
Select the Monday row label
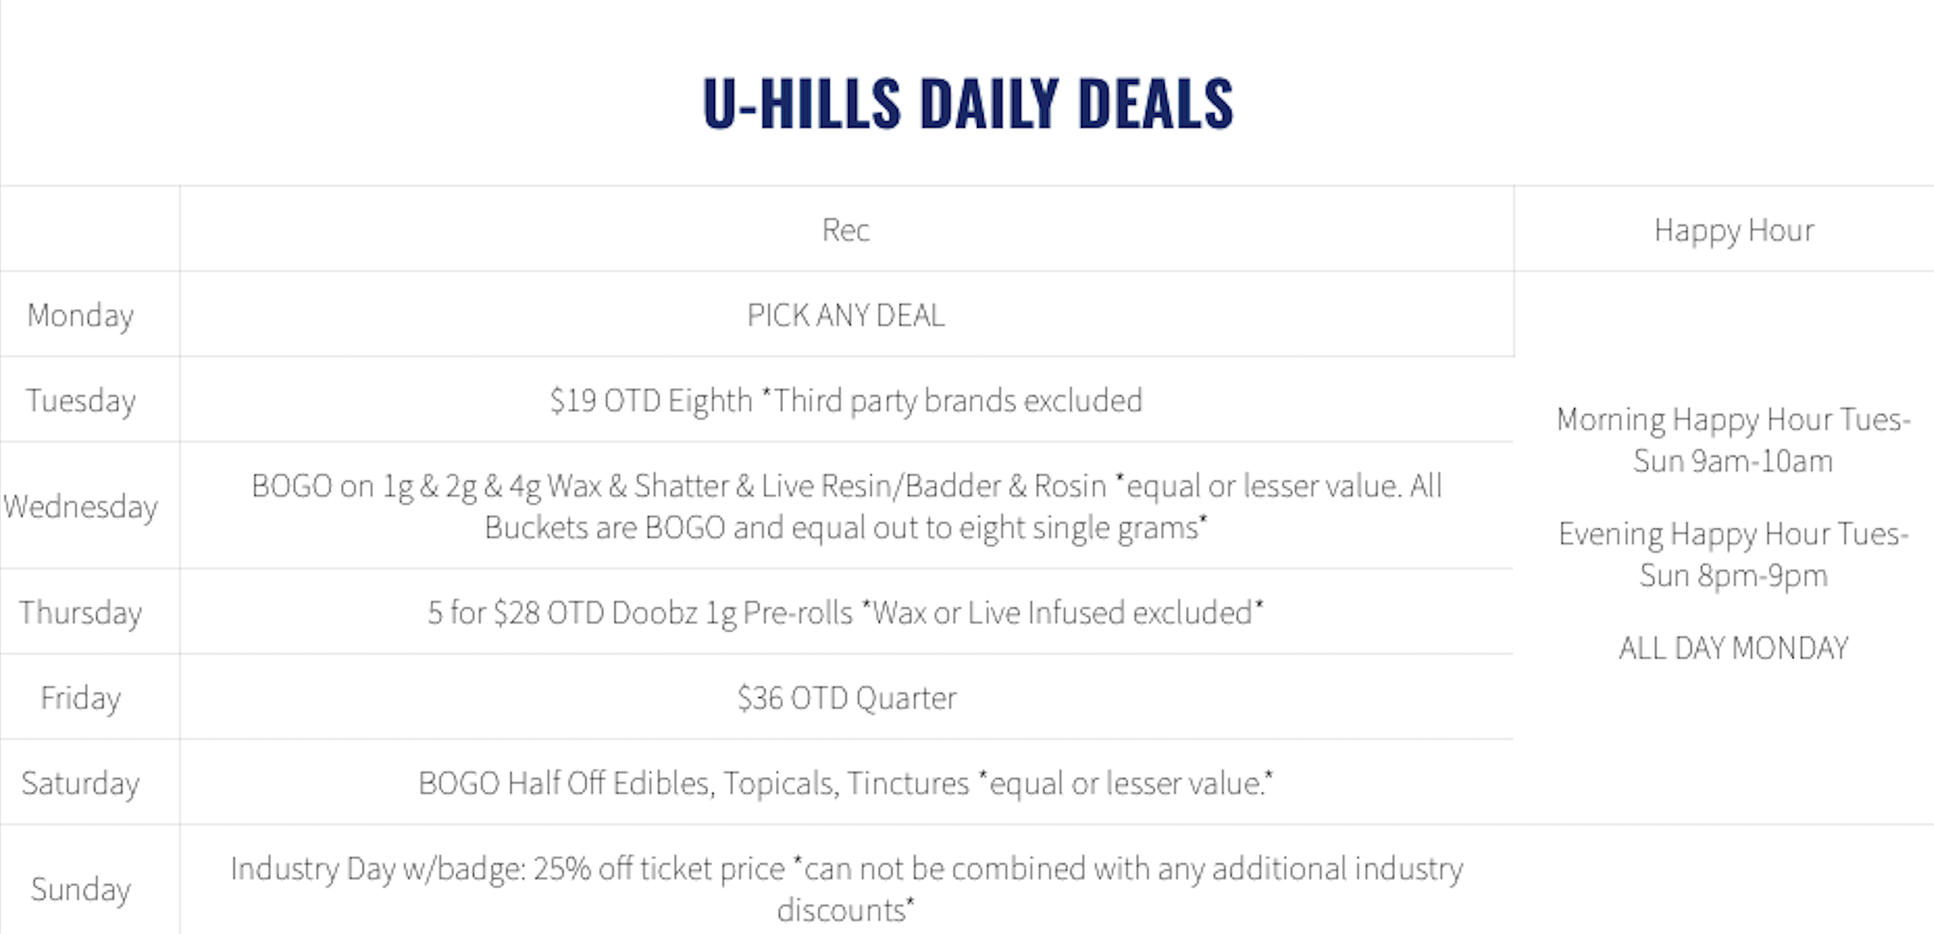click(x=81, y=316)
